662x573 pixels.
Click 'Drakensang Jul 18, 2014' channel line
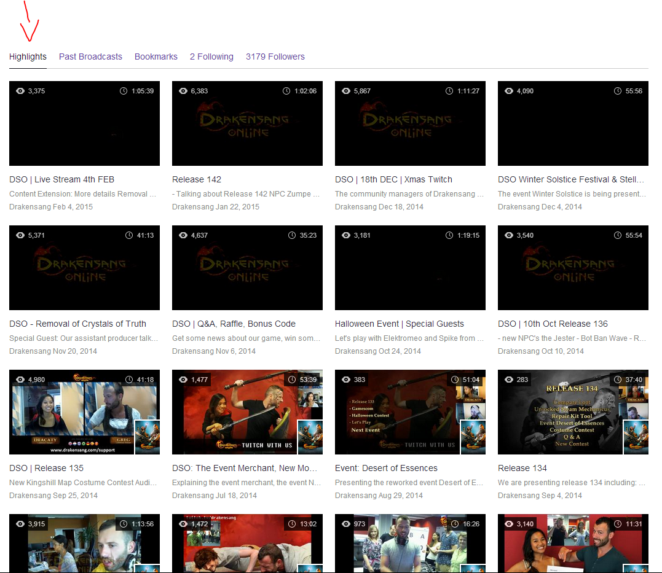tap(215, 496)
